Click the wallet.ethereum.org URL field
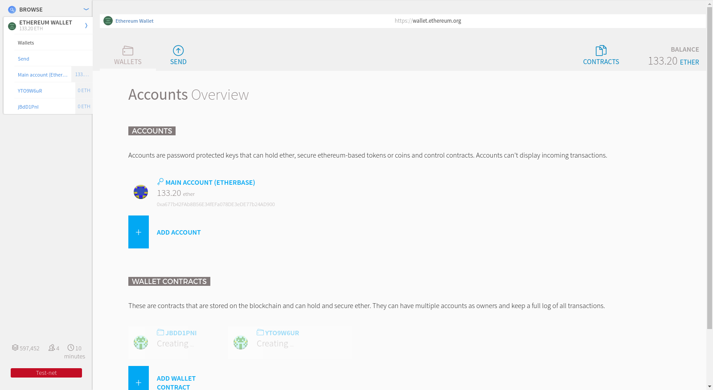The height and width of the screenshot is (390, 713). click(x=428, y=21)
